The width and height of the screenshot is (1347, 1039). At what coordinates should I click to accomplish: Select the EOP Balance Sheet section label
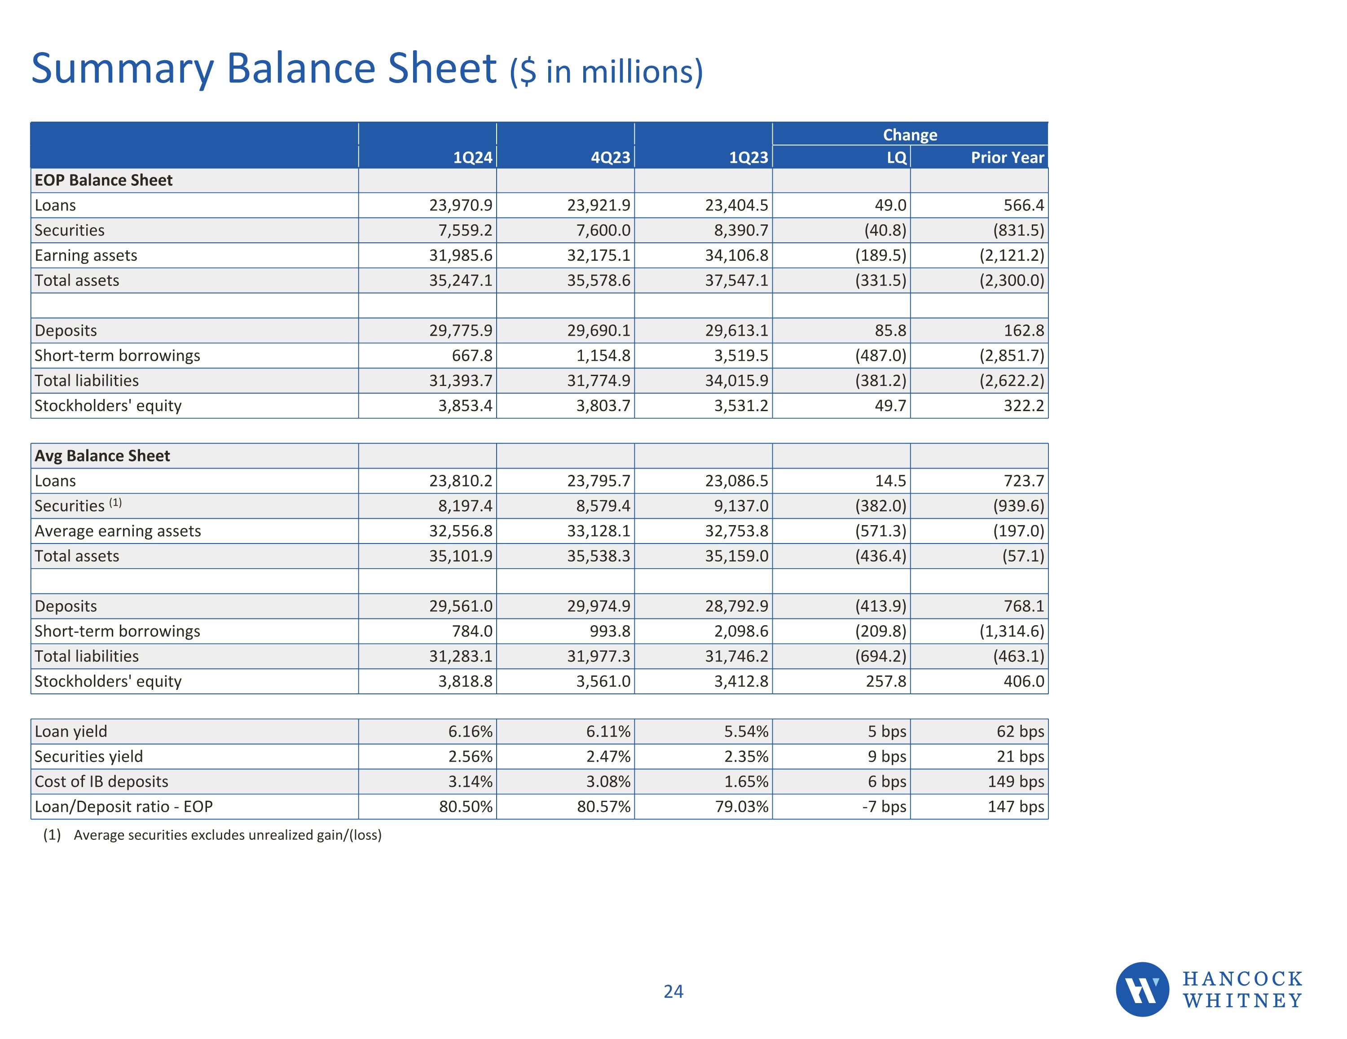(104, 180)
